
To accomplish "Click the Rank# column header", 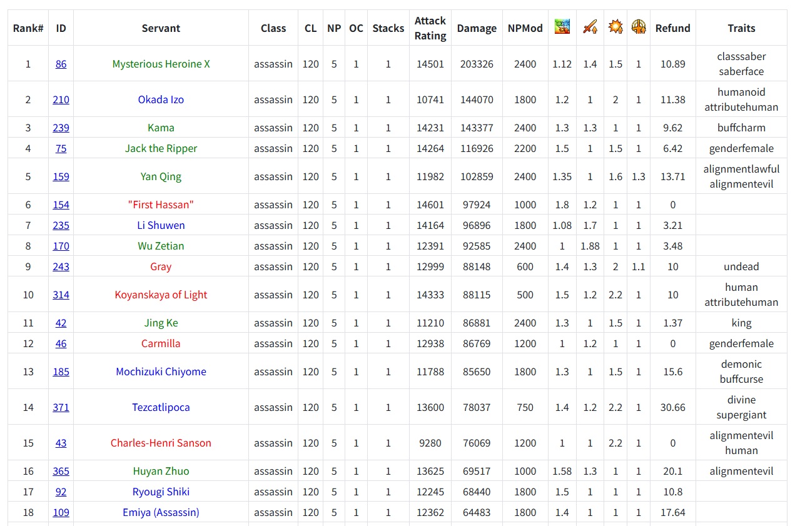I will coord(28,28).
